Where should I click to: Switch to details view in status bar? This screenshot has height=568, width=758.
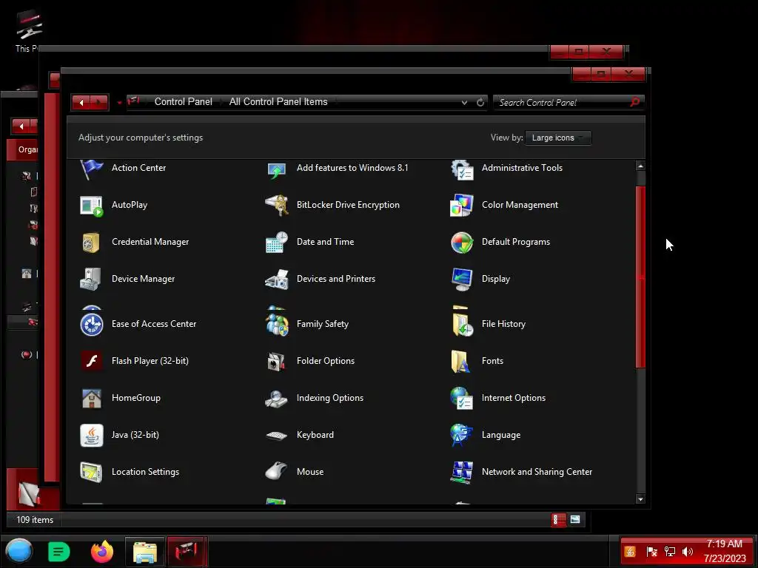pyautogui.click(x=558, y=520)
